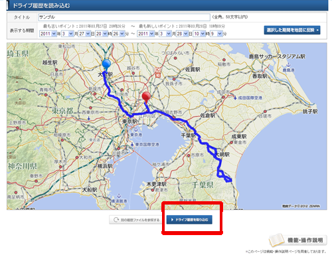Click the title input field with サンプル

(124, 17)
